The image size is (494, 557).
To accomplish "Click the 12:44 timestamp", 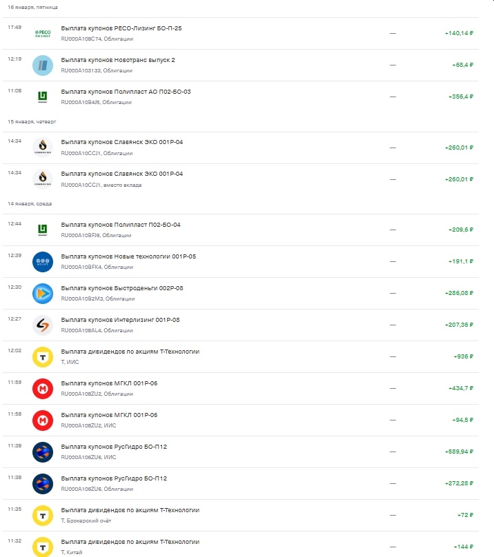I will click(14, 223).
